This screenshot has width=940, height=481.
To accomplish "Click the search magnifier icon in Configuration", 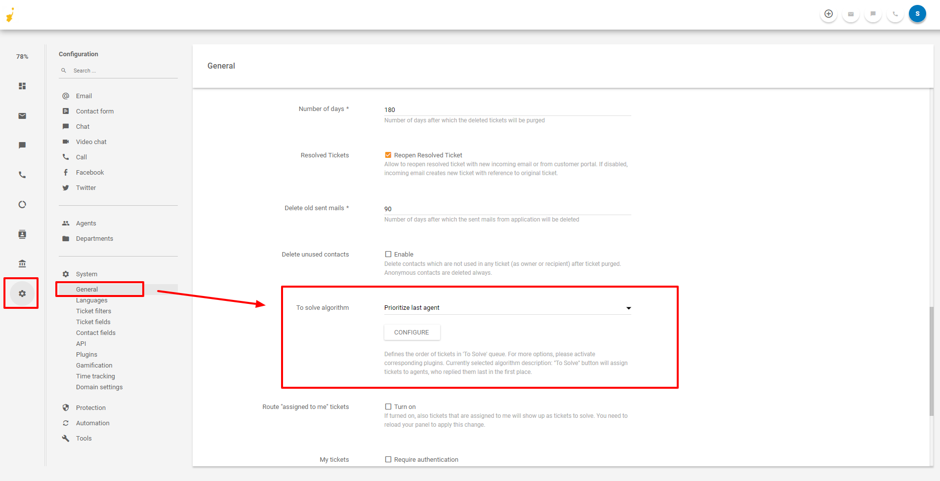I will pyautogui.click(x=64, y=71).
